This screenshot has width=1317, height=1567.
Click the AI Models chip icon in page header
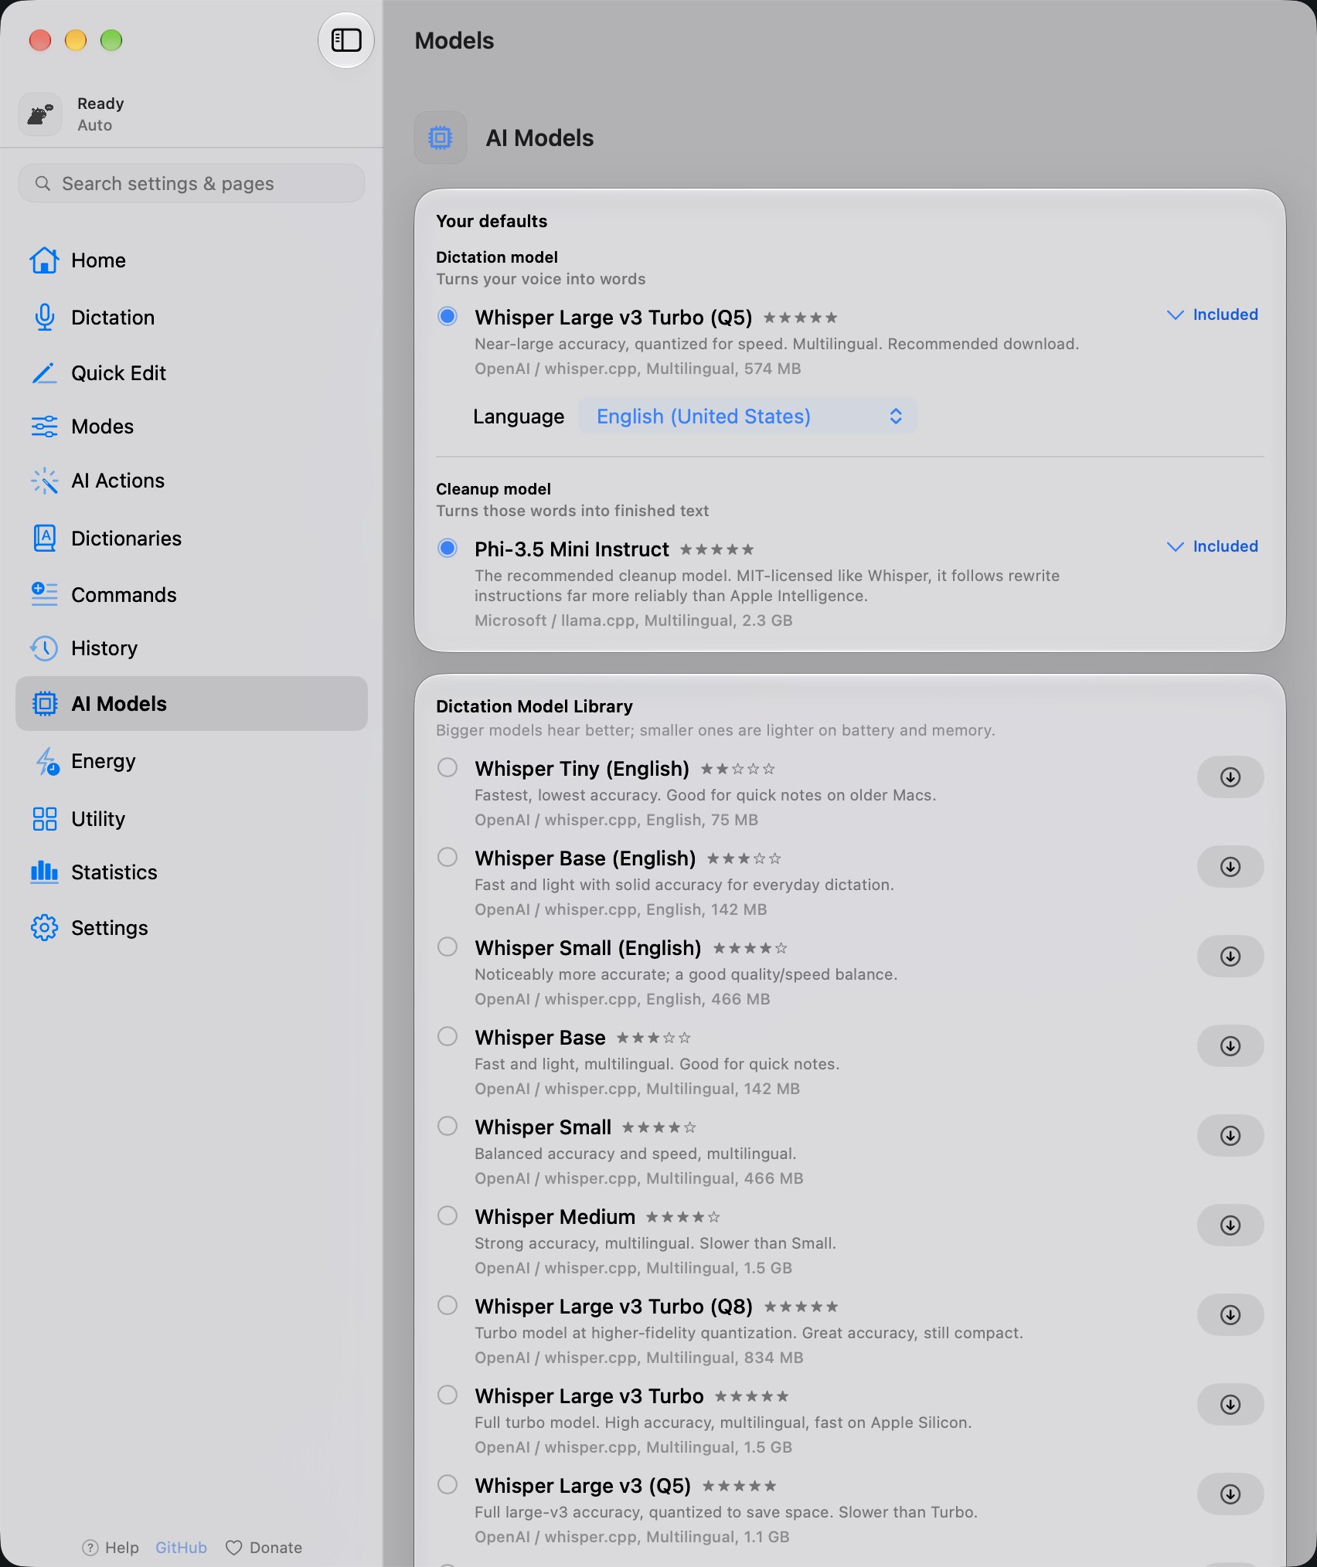point(441,138)
